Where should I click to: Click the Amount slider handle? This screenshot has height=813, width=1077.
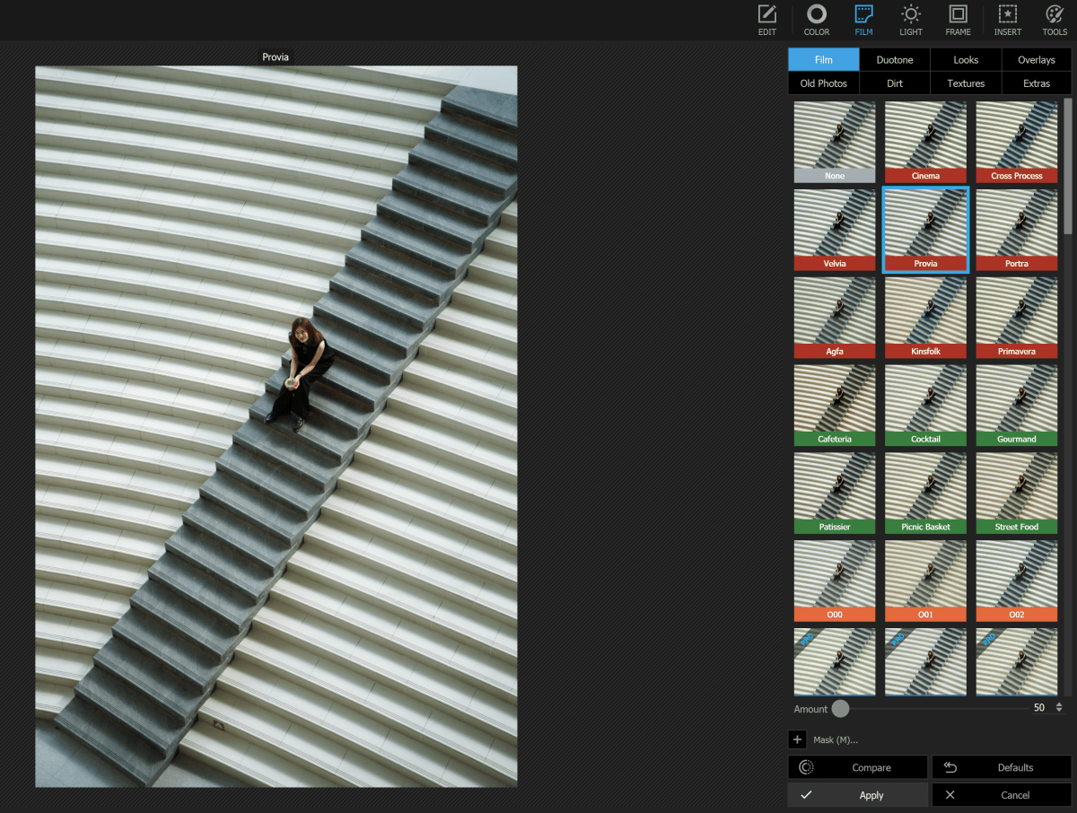[x=840, y=709]
